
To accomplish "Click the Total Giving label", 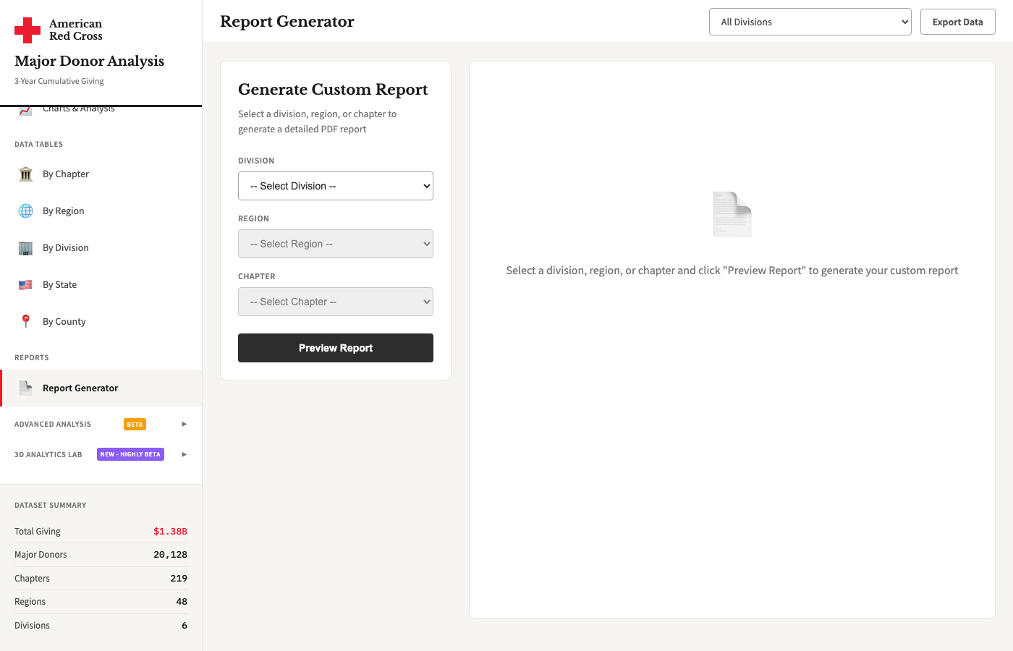I will 38,532.
